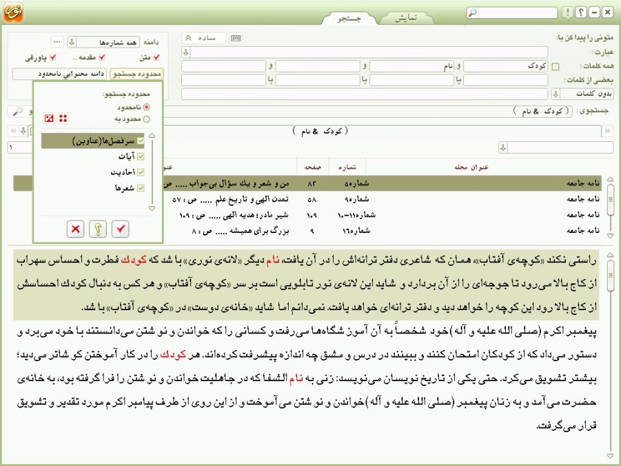
Task: Click the left double-chevron navigation button
Action: (14, 131)
